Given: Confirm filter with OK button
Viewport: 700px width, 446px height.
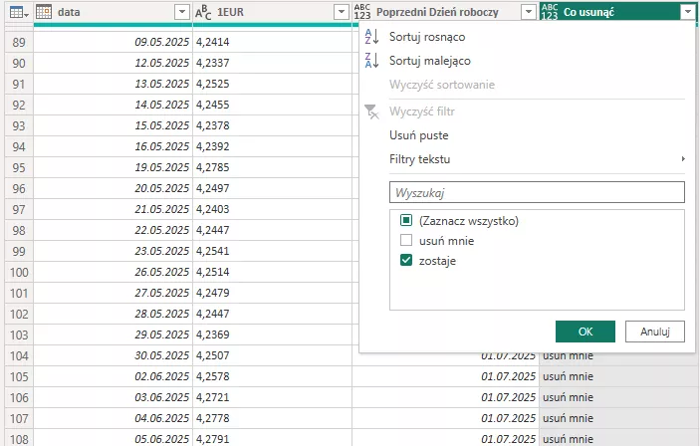Looking at the screenshot, I should click(584, 331).
